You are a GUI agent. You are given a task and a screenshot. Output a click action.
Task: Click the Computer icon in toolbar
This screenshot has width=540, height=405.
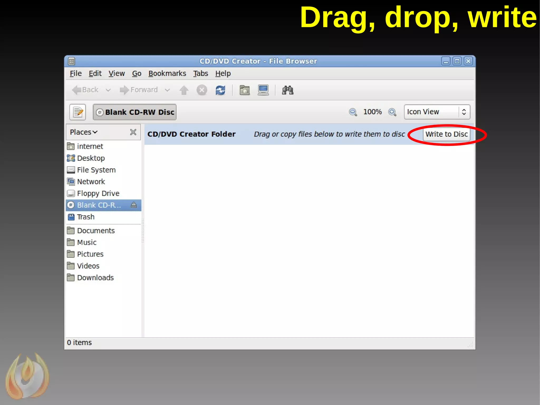pyautogui.click(x=263, y=90)
